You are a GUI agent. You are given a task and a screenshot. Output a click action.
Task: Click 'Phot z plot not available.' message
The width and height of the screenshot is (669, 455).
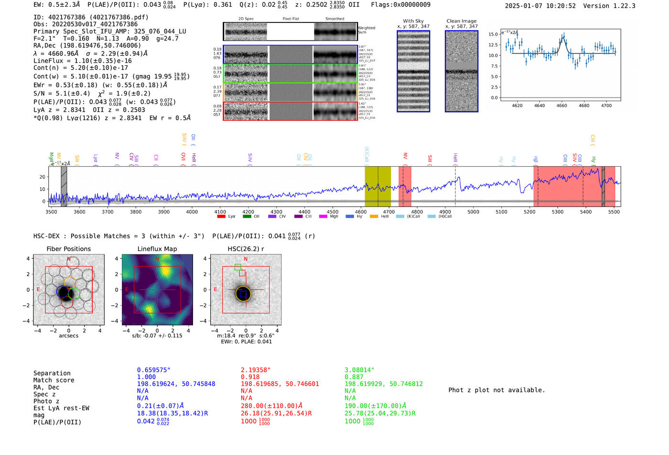[496, 390]
